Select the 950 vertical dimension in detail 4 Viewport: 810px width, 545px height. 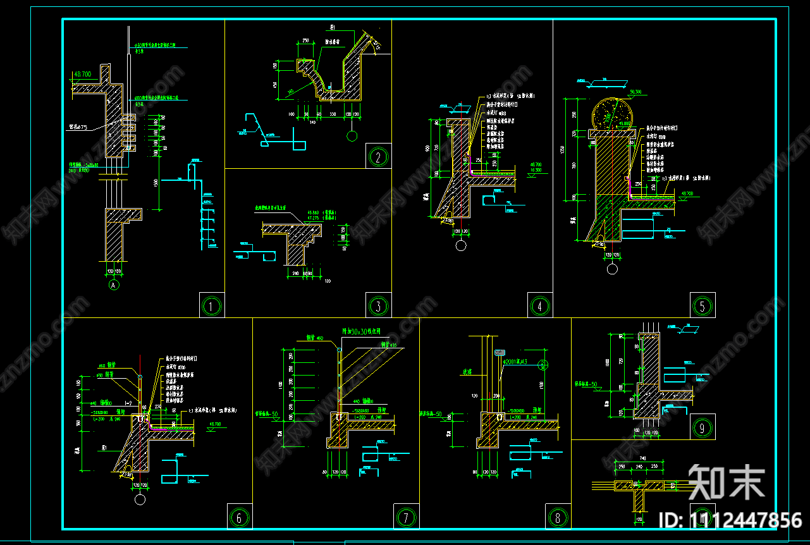click(x=428, y=147)
